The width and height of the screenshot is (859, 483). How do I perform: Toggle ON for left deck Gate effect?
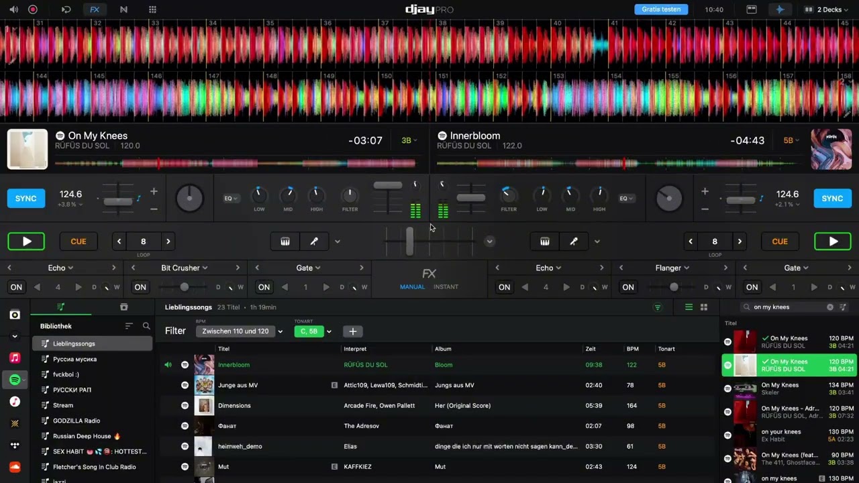[x=264, y=287]
